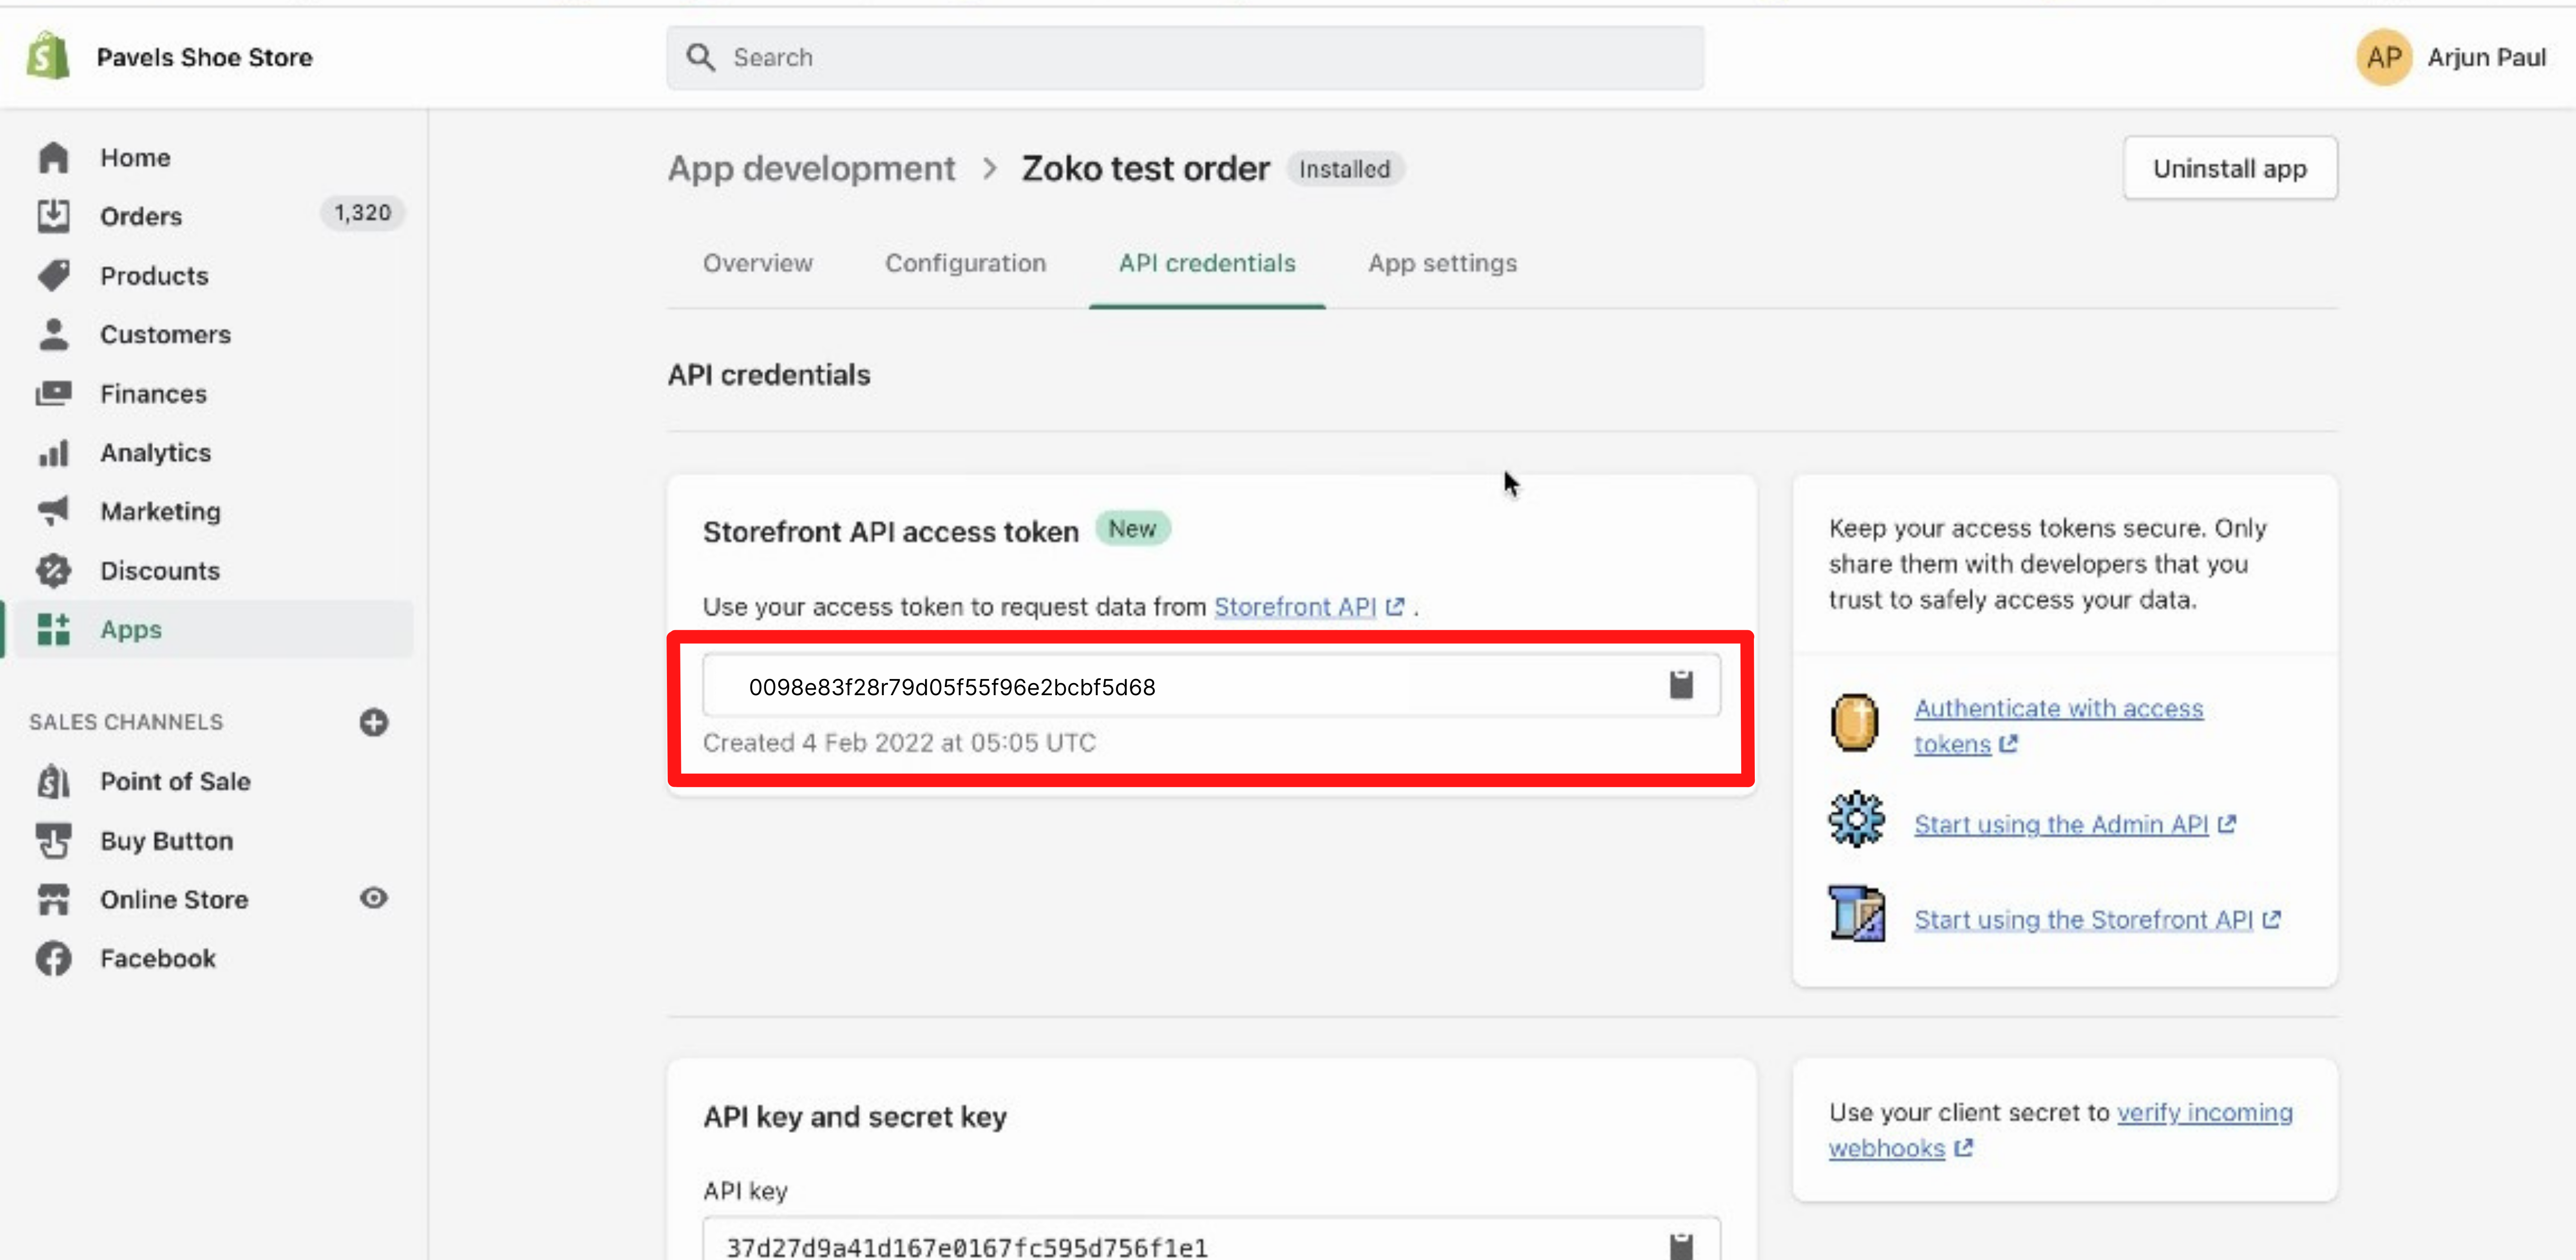Click the Storefront access token field
Viewport: 2576px width, 1260px height.
click(1211, 685)
